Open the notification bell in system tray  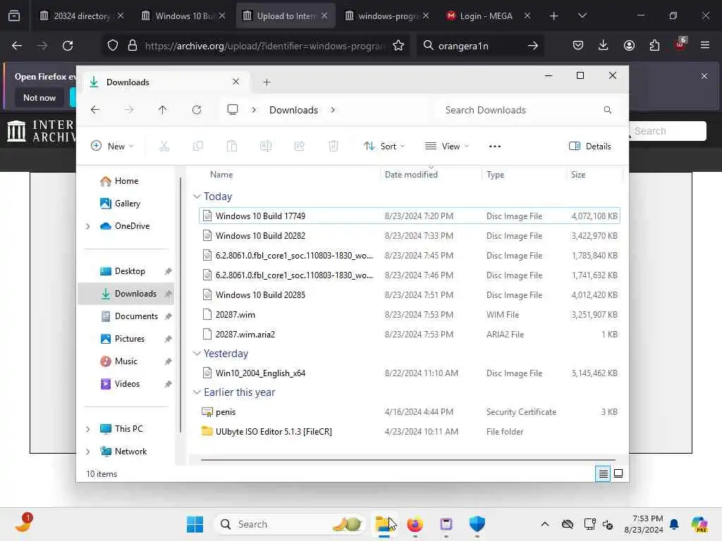click(x=674, y=524)
